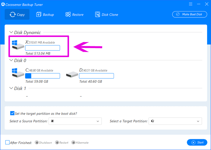Click the C: drive usage bar
This screenshot has width=211, height=150.
coord(43,76)
